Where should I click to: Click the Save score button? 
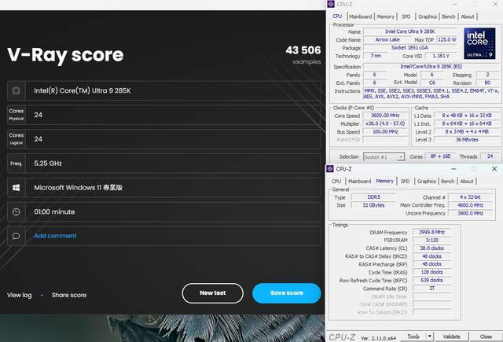tap(286, 293)
